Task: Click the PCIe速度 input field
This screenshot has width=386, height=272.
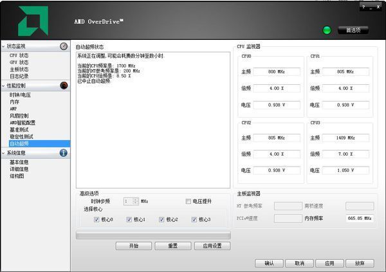Action: point(288,219)
